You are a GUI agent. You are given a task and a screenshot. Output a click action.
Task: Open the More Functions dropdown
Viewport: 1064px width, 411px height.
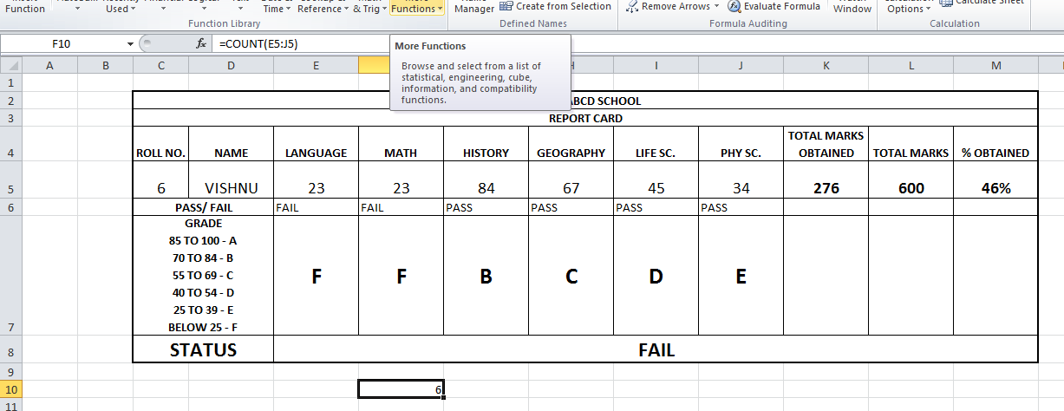[417, 7]
